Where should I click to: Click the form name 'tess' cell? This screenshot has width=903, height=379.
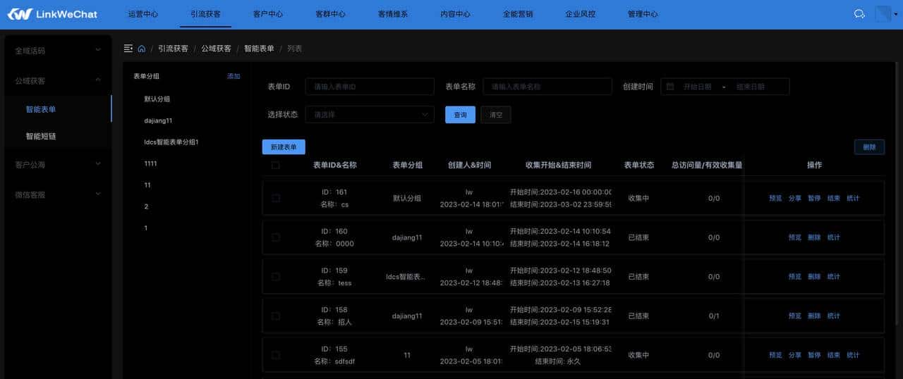coord(335,283)
